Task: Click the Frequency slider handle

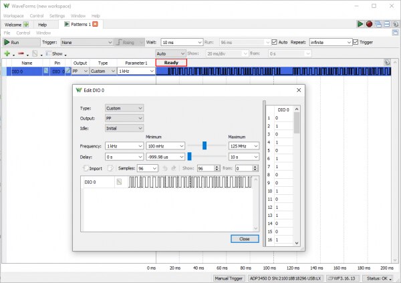Action: coord(205,146)
